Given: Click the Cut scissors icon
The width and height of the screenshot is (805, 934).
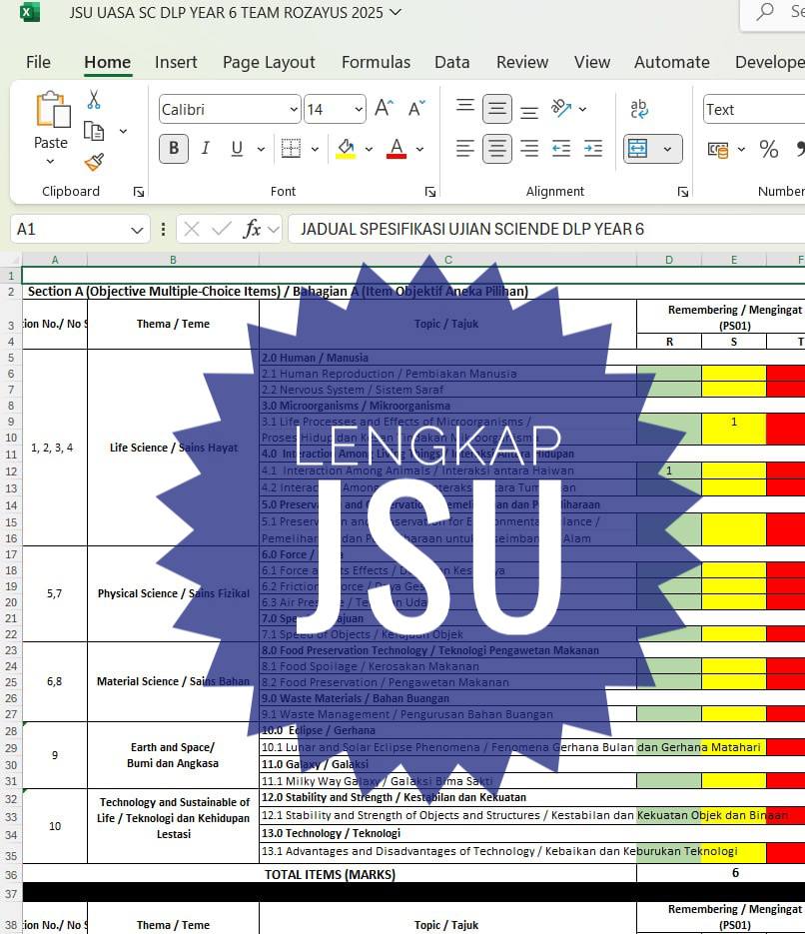Looking at the screenshot, I should 94,100.
